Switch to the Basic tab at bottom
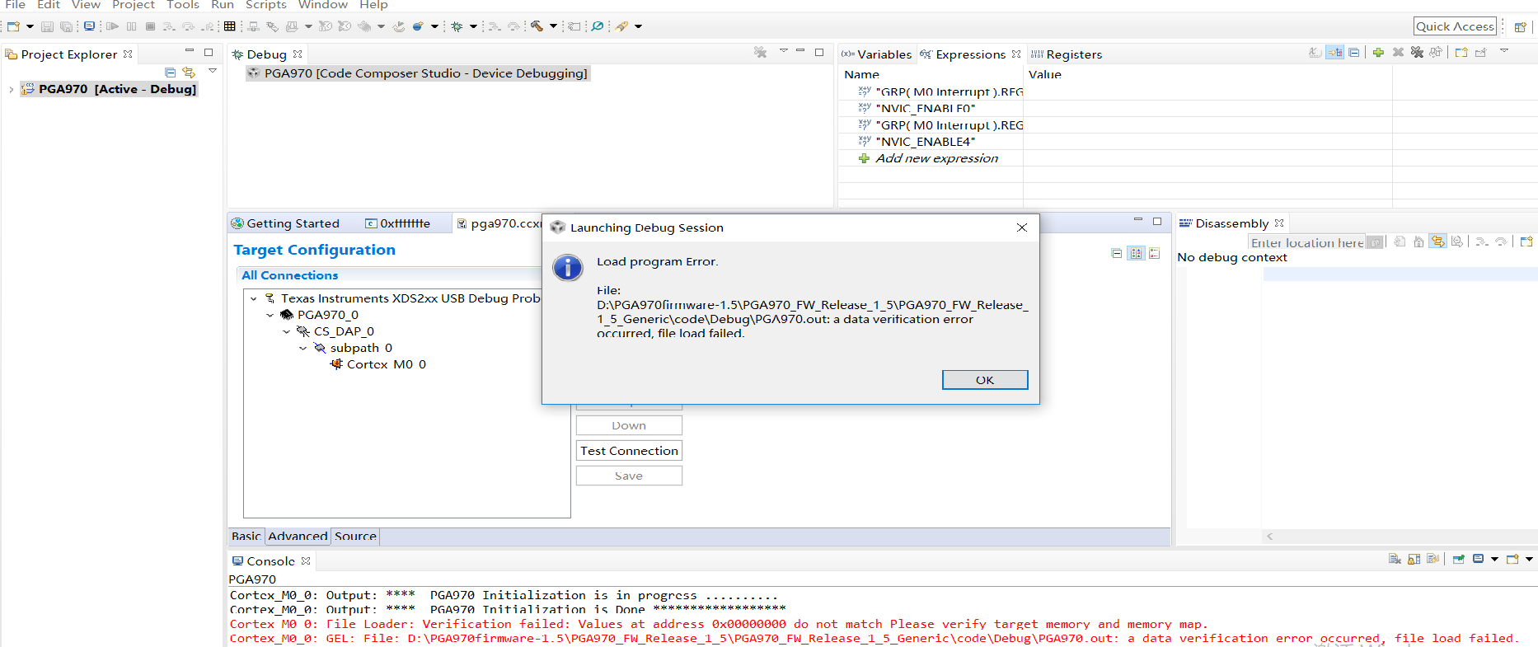This screenshot has width=1538, height=647. pos(246,536)
